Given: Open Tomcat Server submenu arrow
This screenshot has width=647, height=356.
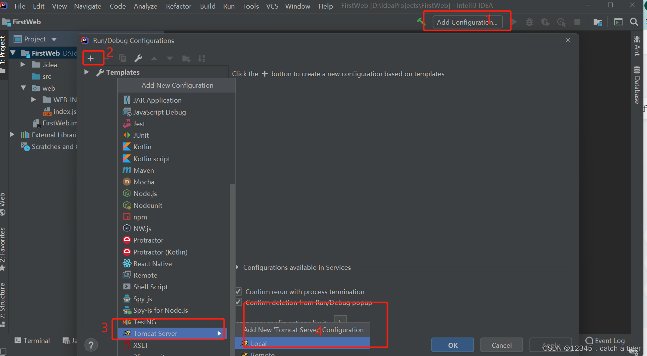Looking at the screenshot, I should point(219,333).
